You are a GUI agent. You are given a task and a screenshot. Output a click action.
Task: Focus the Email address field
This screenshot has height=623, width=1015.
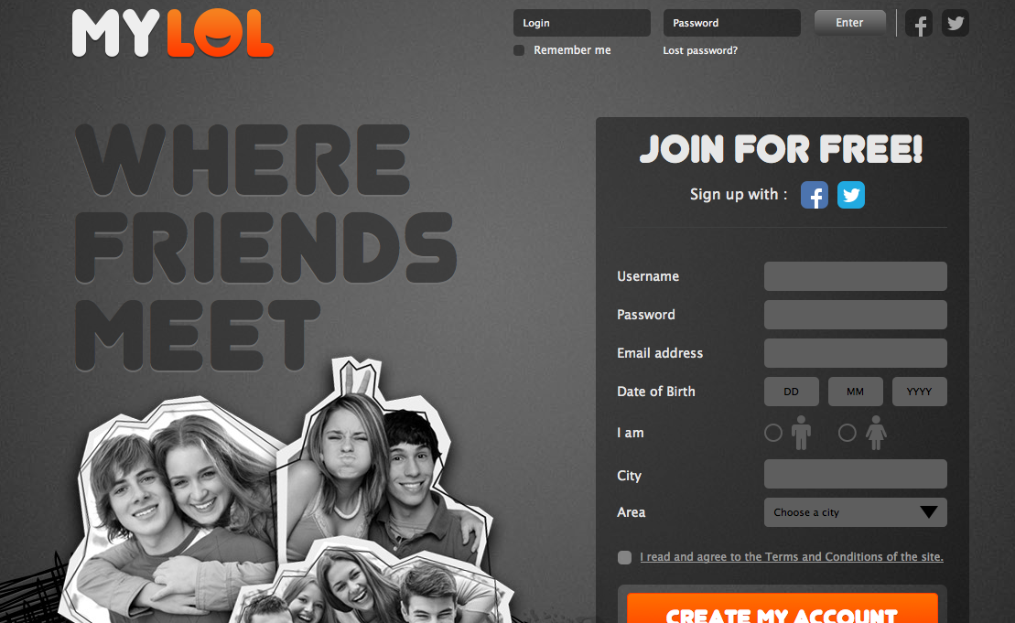(855, 353)
